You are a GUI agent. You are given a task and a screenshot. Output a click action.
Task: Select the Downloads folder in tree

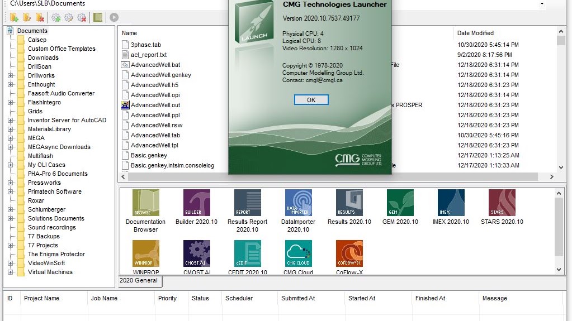[43, 58]
